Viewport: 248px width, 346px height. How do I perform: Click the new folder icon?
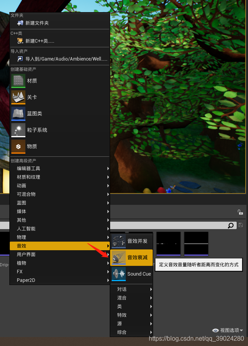click(x=20, y=23)
